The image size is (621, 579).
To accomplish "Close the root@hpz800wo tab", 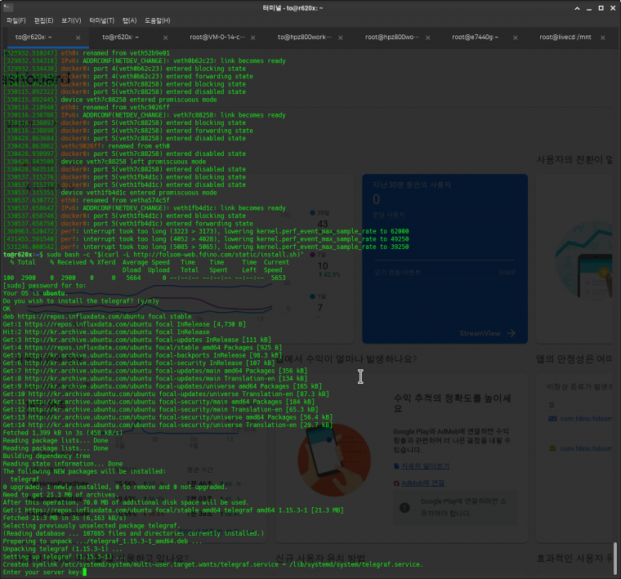I will [x=428, y=38].
